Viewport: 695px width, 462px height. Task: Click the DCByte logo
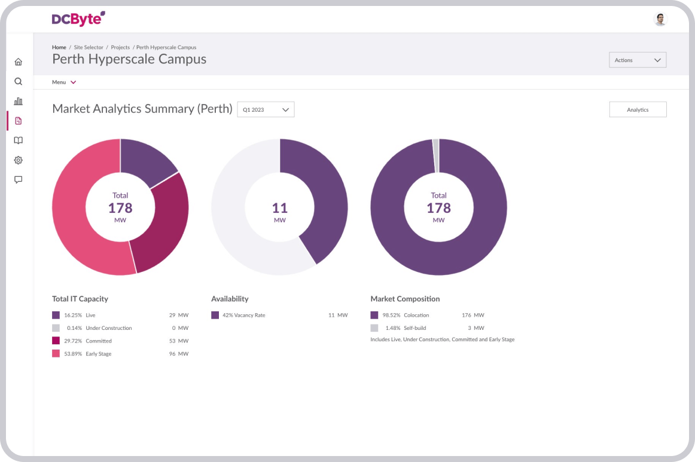(x=78, y=19)
